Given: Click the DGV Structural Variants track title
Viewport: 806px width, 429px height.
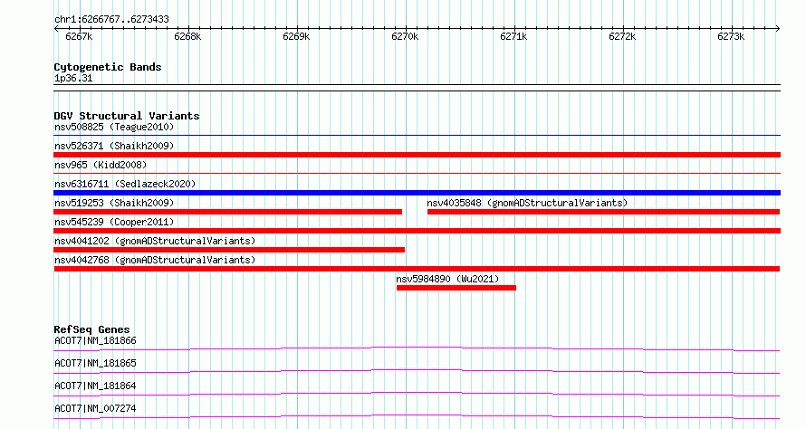Looking at the screenshot, I should point(127,116).
